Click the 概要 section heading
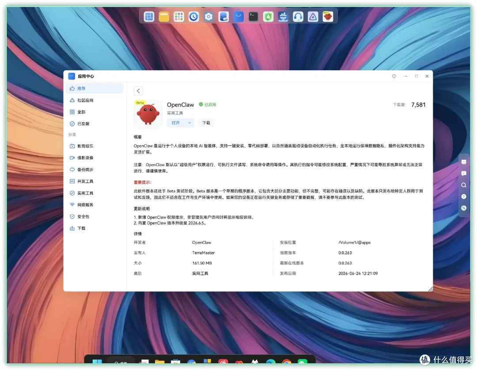 137,137
